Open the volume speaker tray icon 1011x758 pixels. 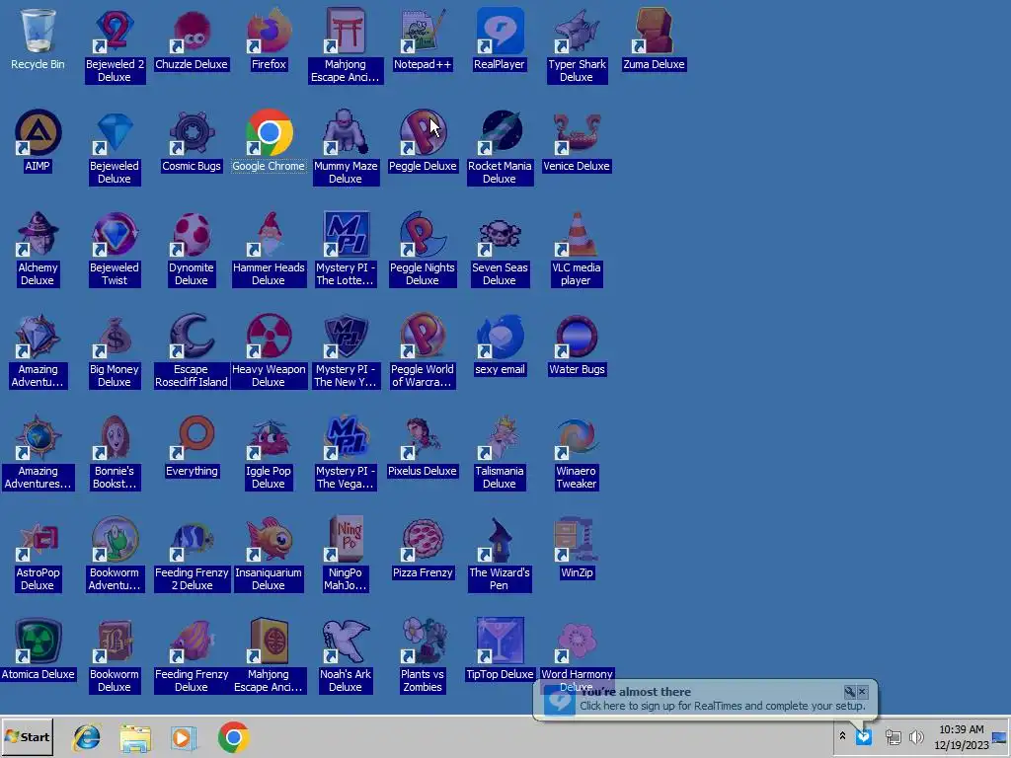point(915,736)
